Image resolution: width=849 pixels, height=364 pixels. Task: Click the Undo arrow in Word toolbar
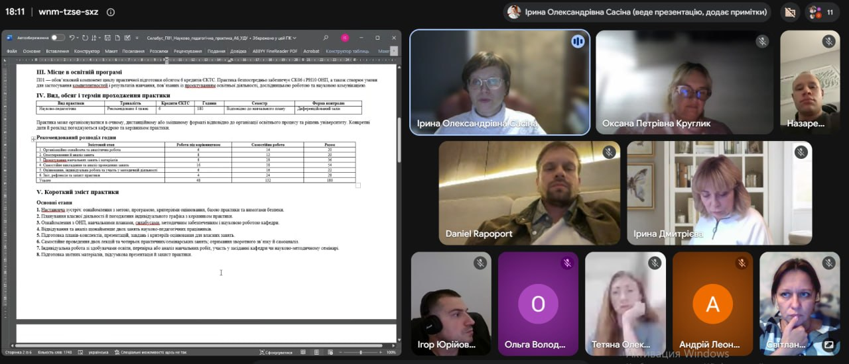pyautogui.click(x=72, y=38)
